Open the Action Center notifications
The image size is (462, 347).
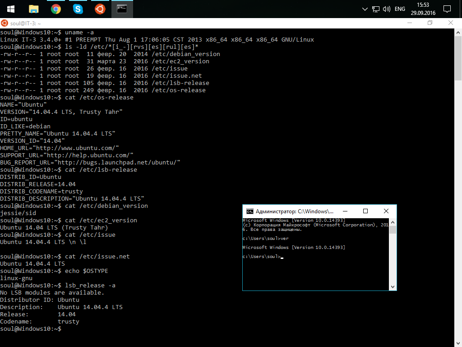(x=447, y=9)
